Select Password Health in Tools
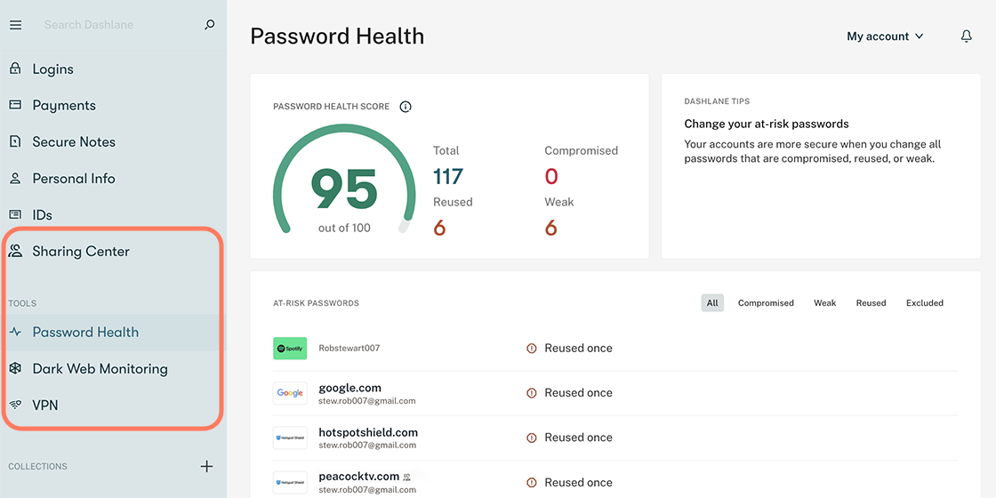Screen dimensions: 996x498 pos(113,332)
